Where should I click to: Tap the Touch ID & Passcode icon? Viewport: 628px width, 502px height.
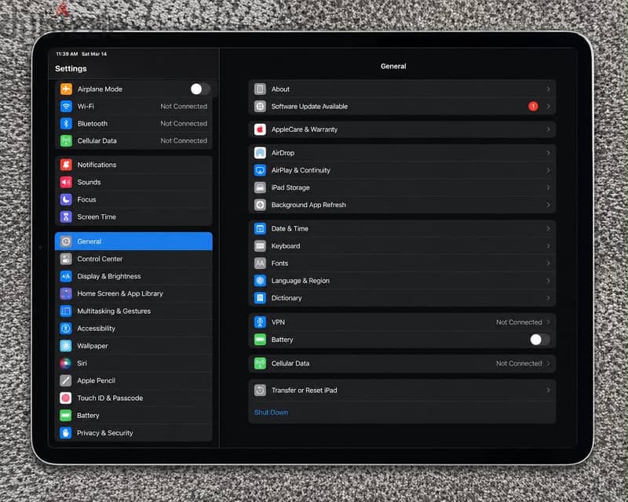pyautogui.click(x=66, y=398)
